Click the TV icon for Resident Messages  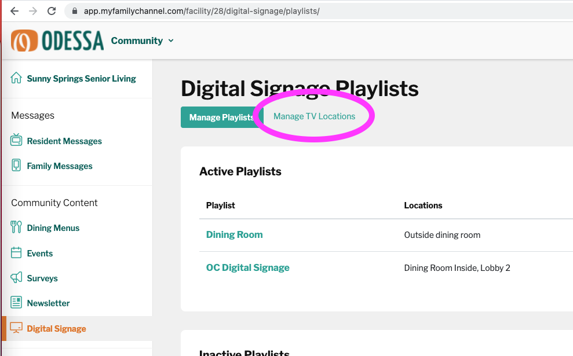tap(16, 140)
